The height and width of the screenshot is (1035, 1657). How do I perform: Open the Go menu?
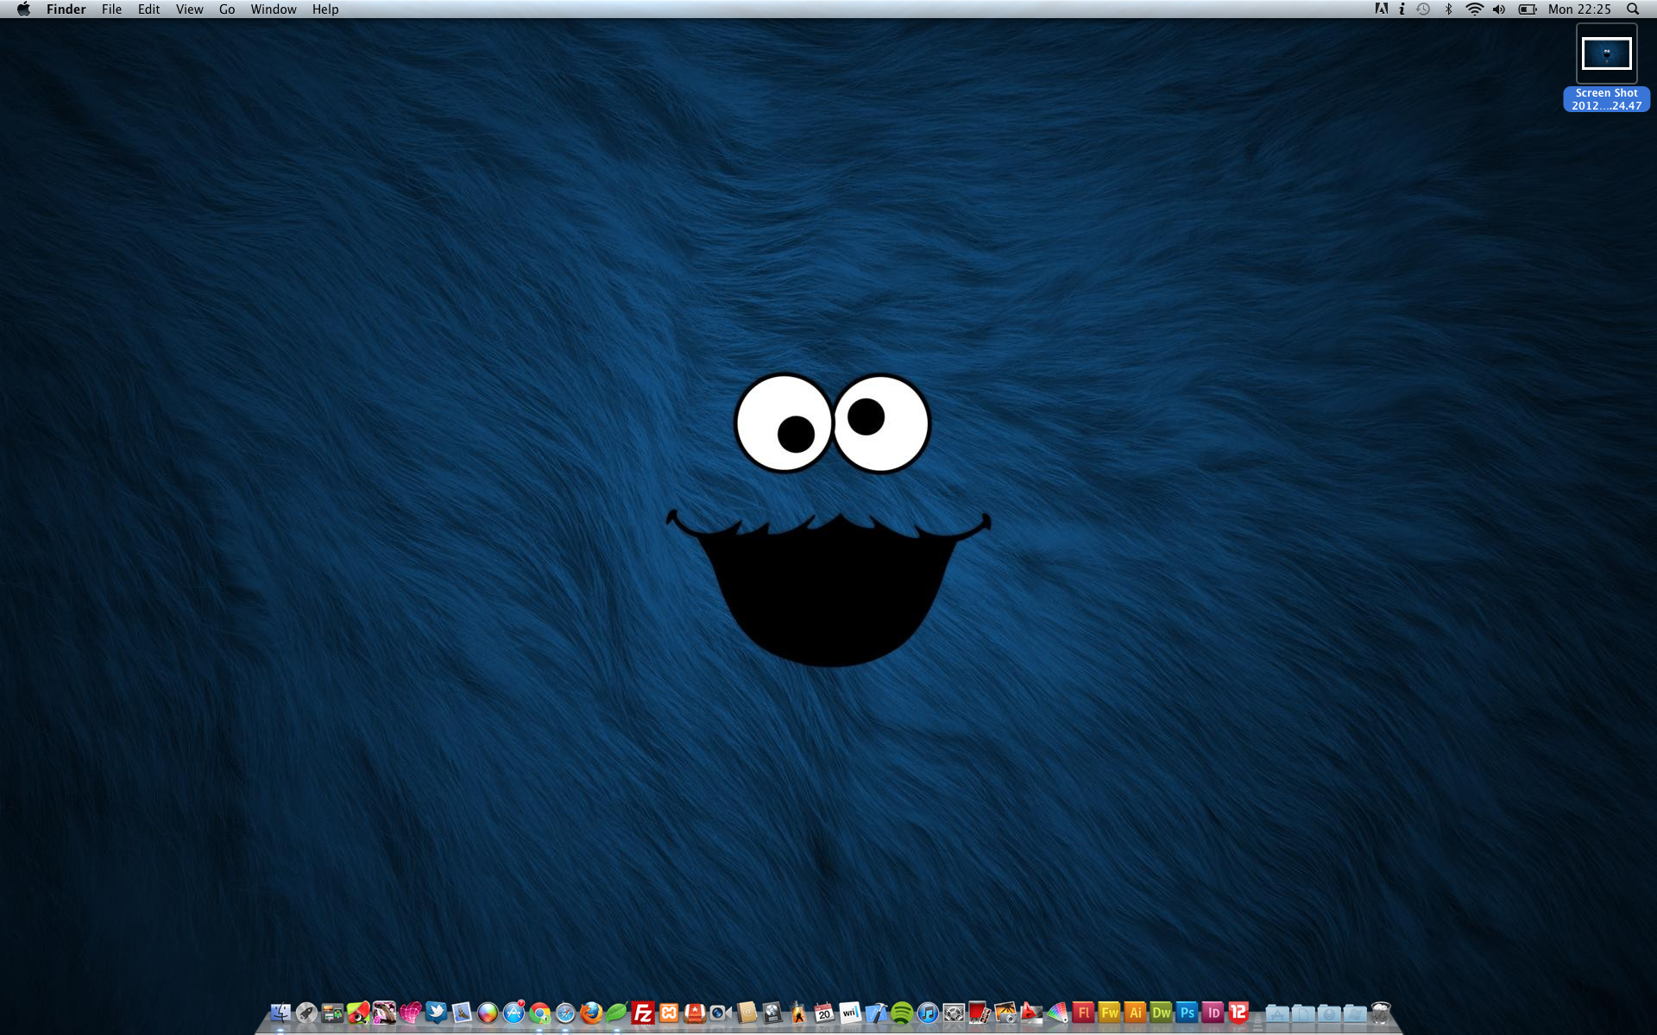[x=227, y=9]
